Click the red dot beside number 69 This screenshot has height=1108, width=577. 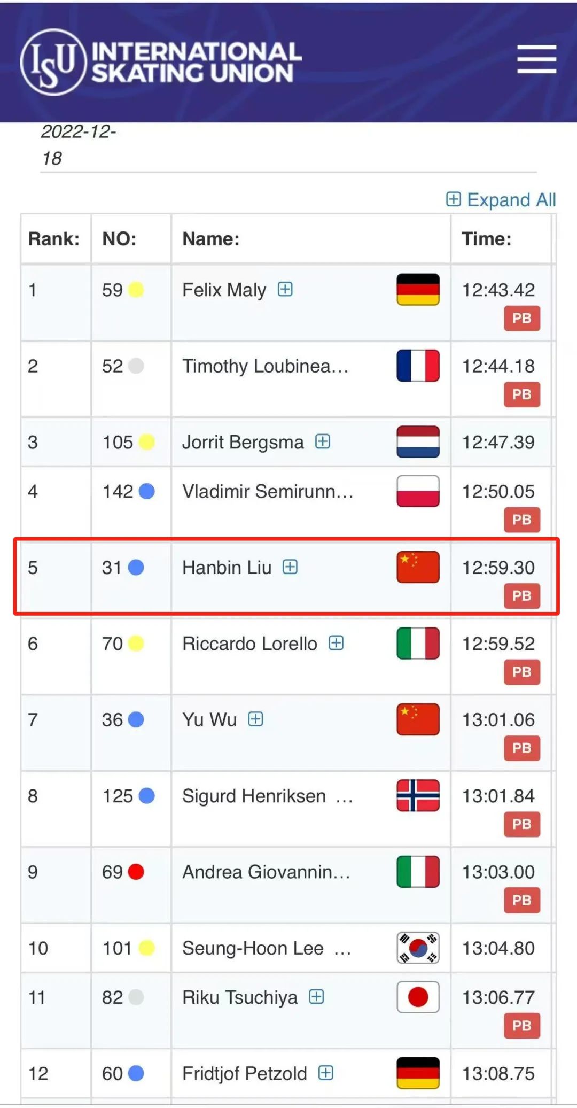pyautogui.click(x=136, y=872)
